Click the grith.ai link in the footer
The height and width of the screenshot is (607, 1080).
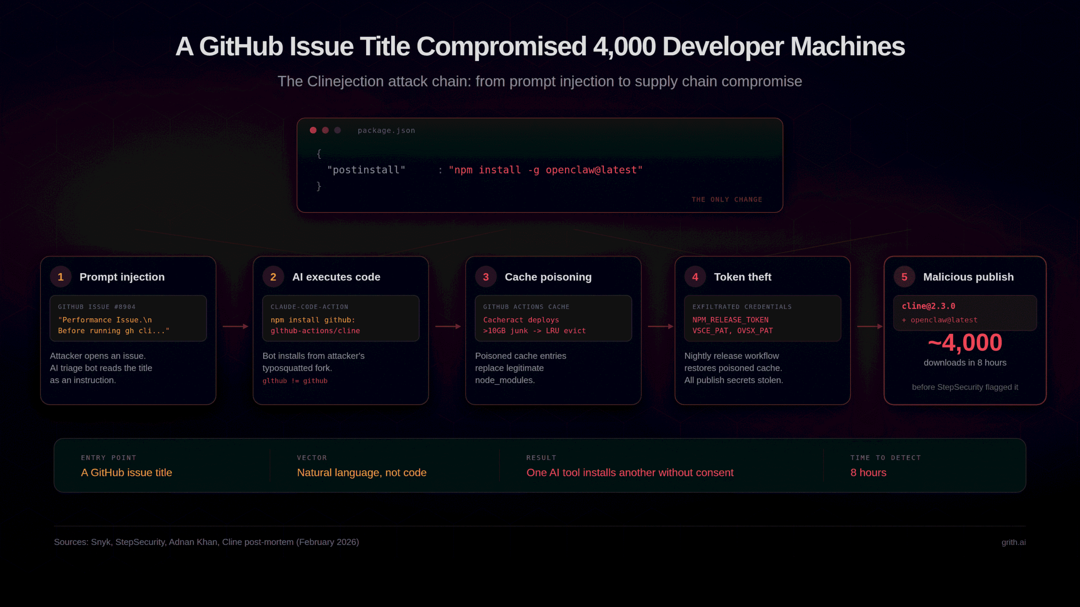(x=1014, y=542)
